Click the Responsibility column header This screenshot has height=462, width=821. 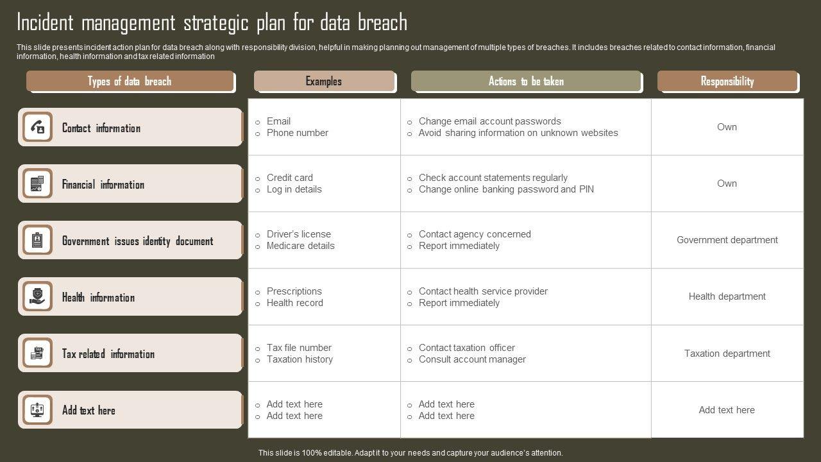tap(727, 81)
